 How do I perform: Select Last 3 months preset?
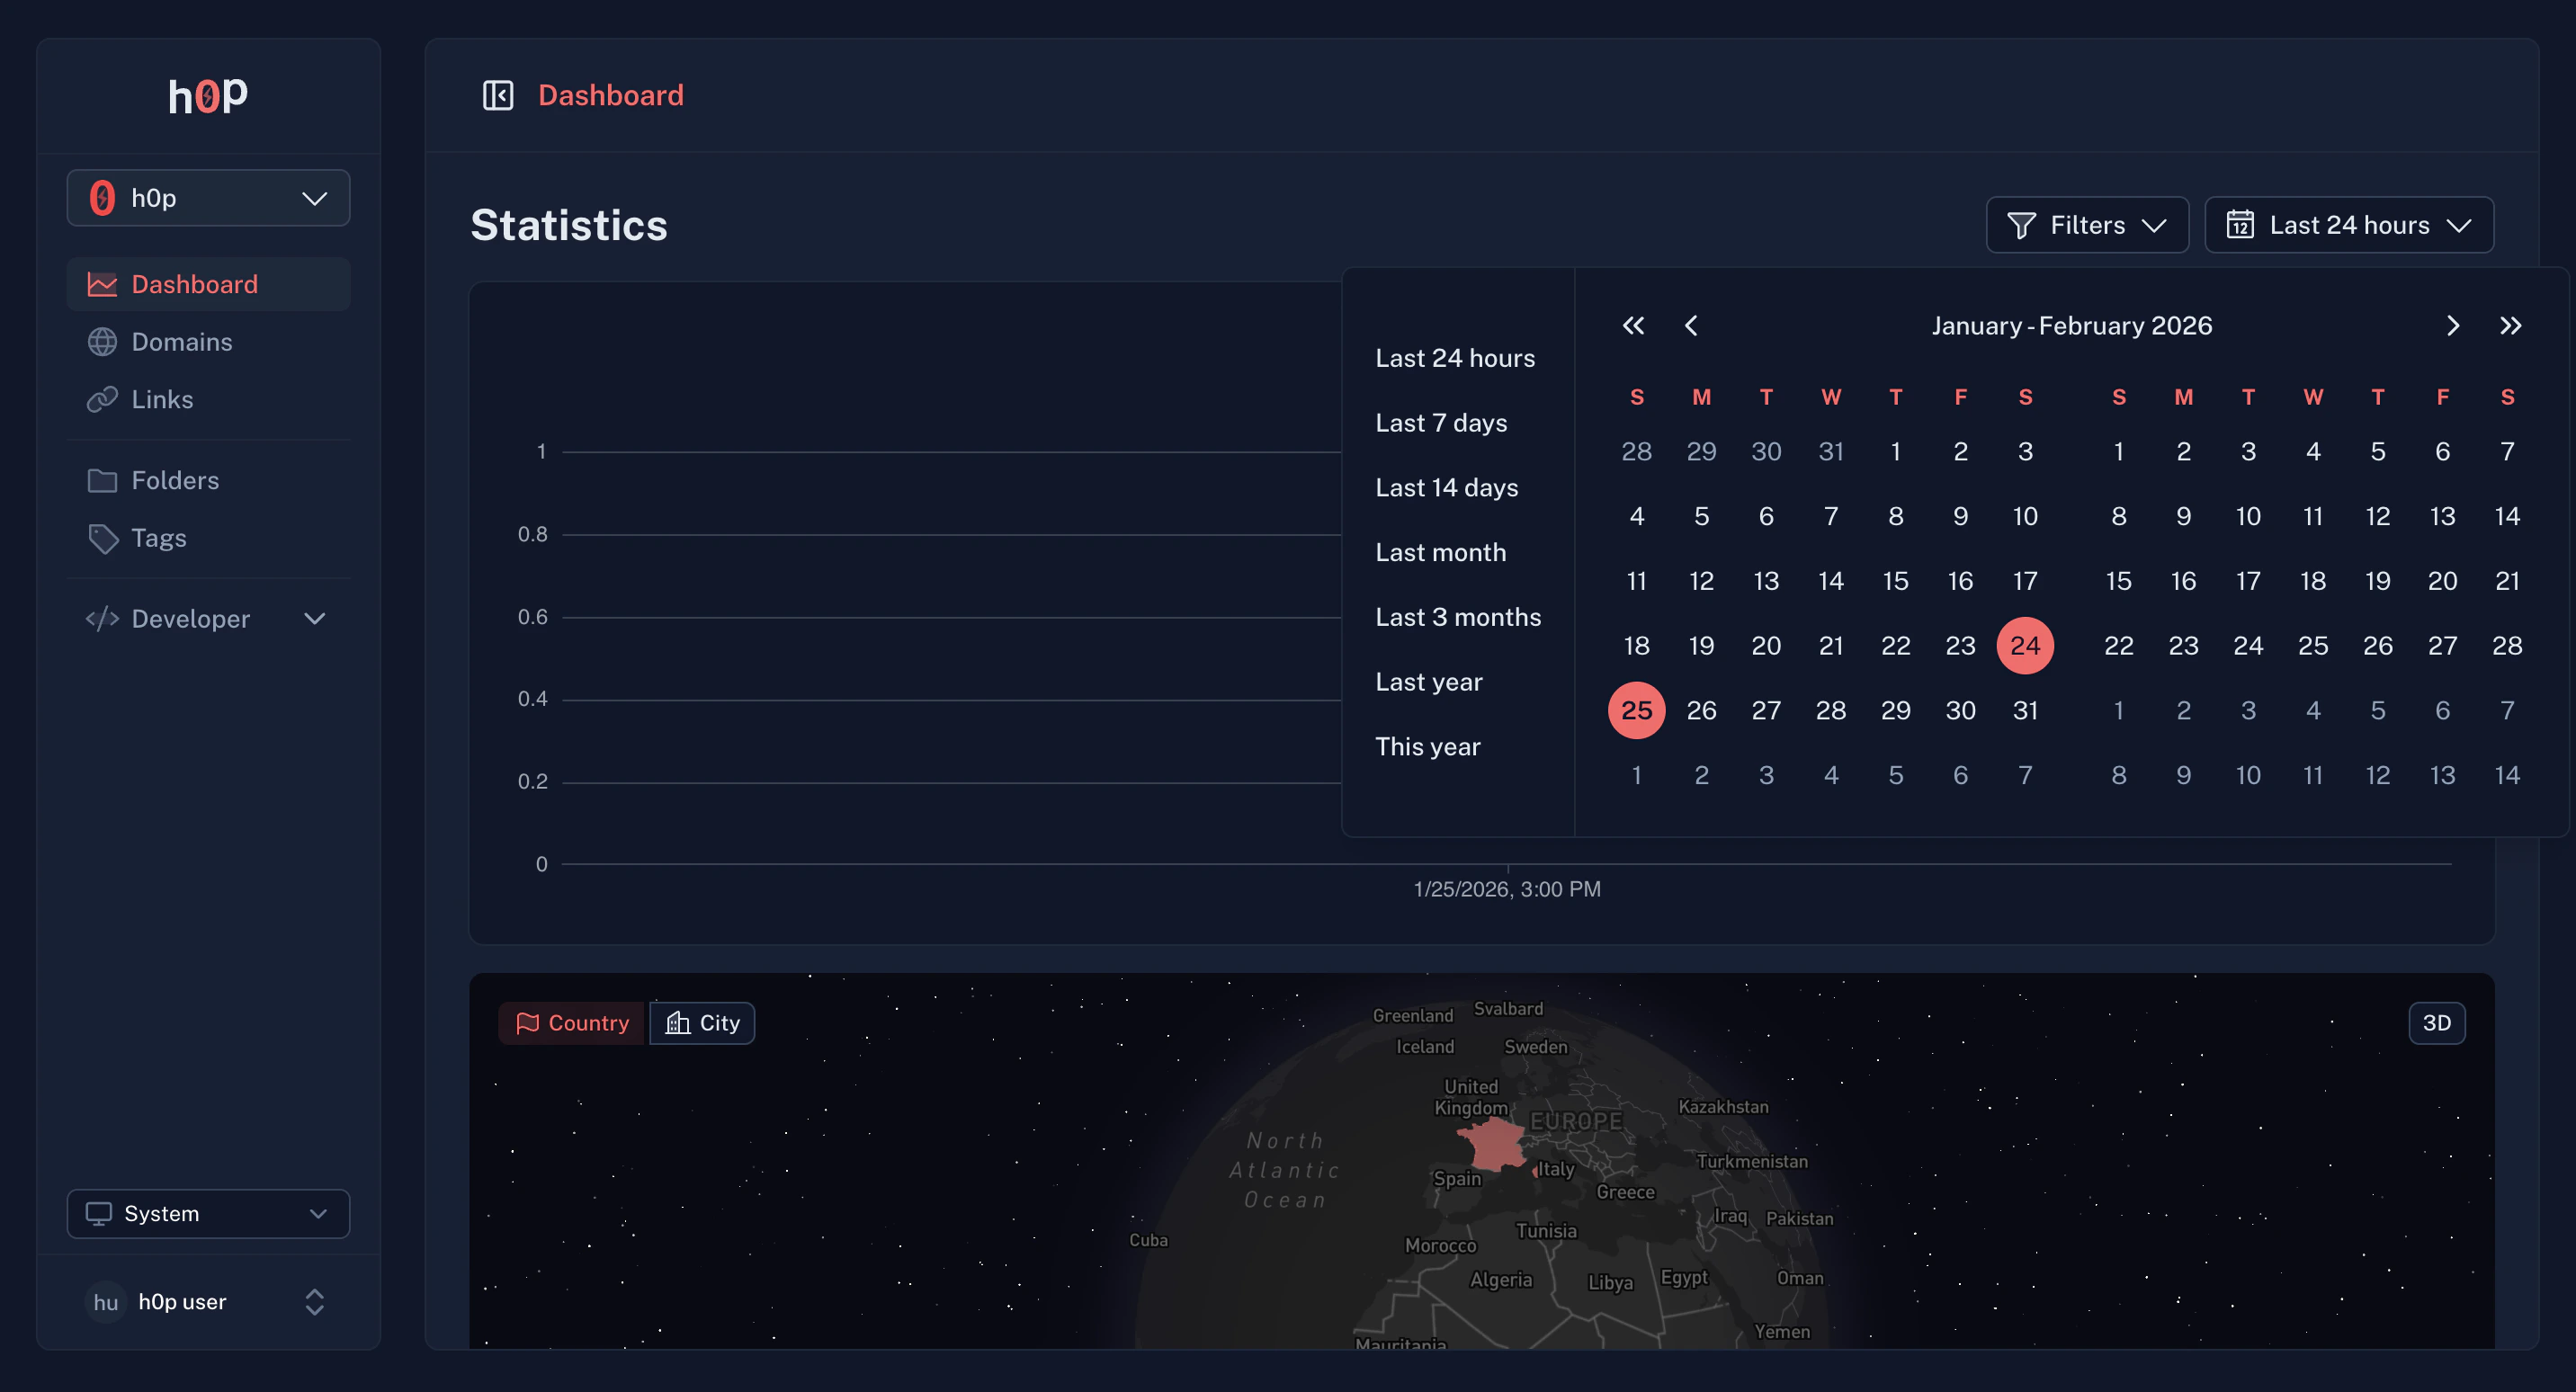[x=1458, y=616]
